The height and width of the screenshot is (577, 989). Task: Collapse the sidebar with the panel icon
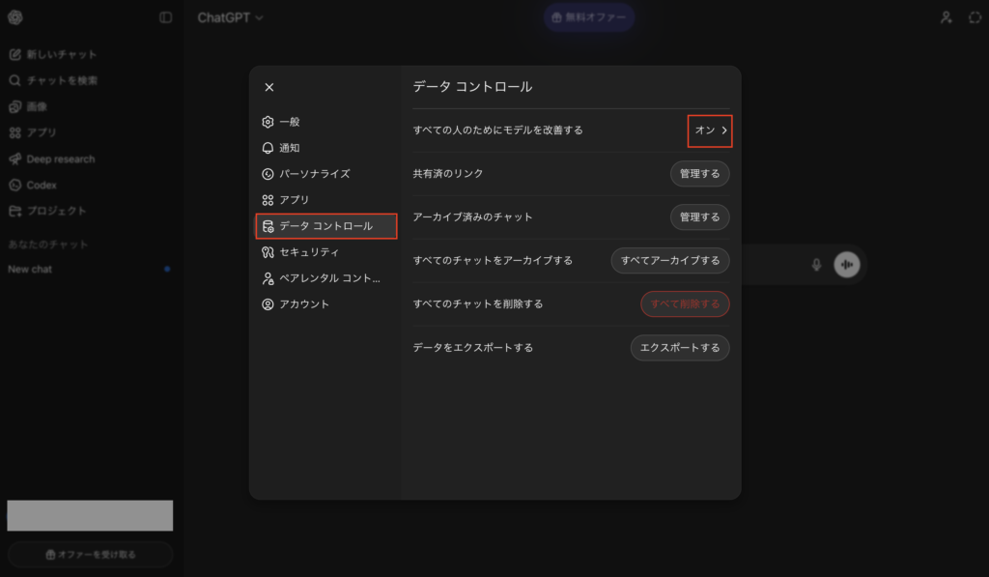165,17
